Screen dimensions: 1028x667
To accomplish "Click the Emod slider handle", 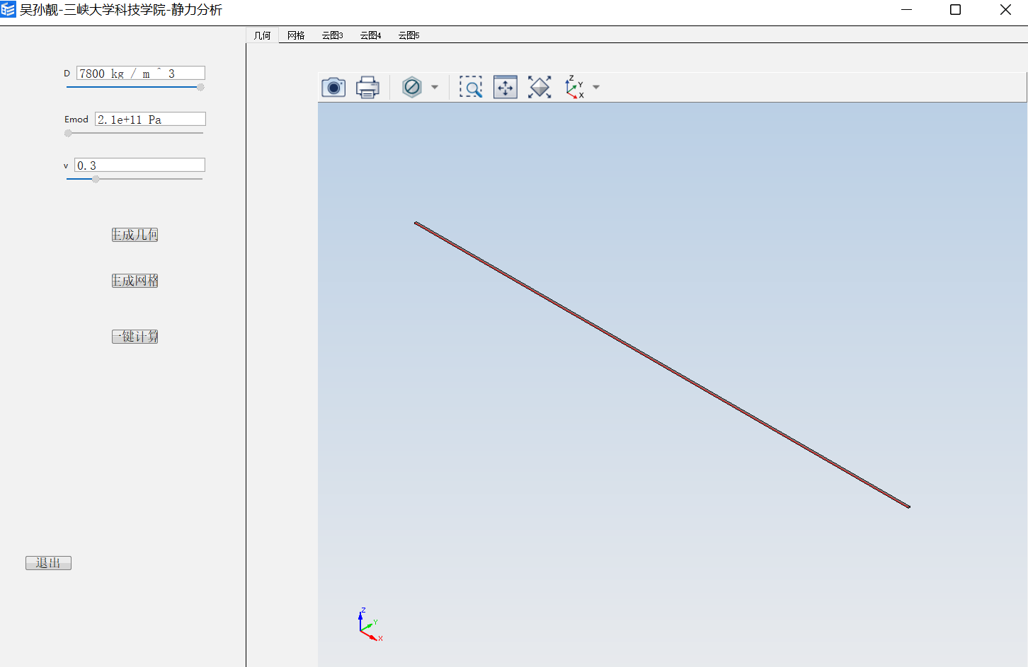I will [x=68, y=133].
